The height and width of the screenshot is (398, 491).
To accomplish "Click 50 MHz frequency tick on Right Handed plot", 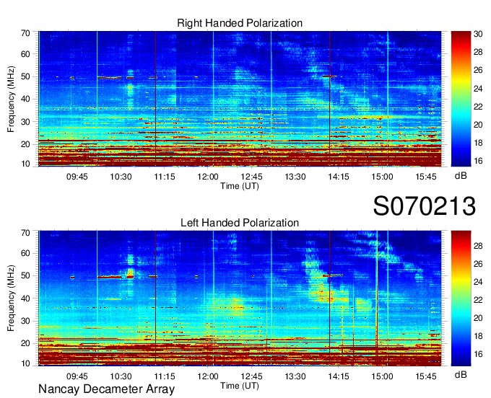I will click(x=25, y=76).
